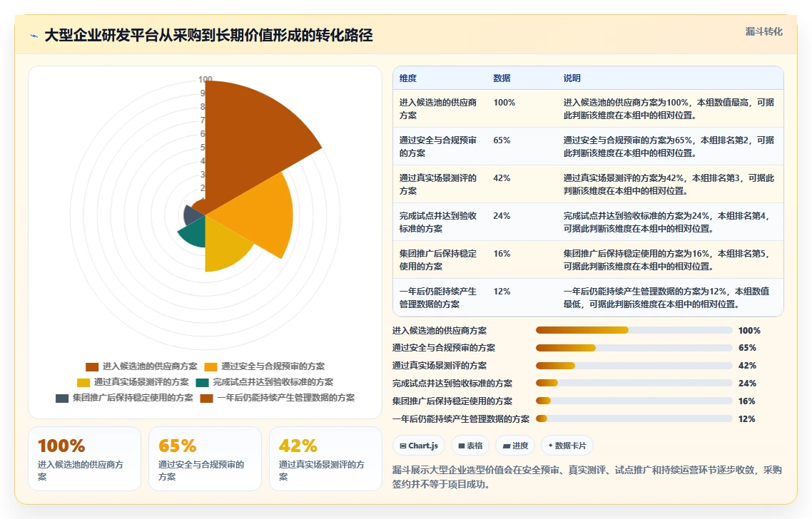812x519 pixels.
Task: Click the progress bar for 进入候选池的供应商方案
Action: pyautogui.click(x=634, y=330)
